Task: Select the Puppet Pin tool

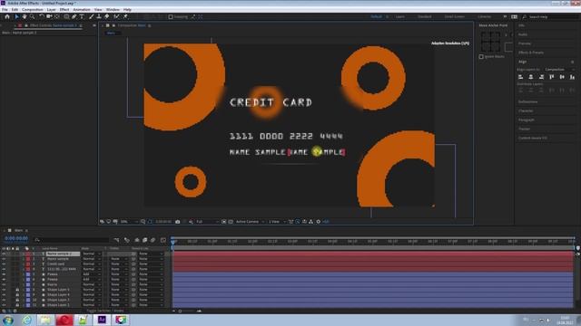Action: (x=125, y=16)
